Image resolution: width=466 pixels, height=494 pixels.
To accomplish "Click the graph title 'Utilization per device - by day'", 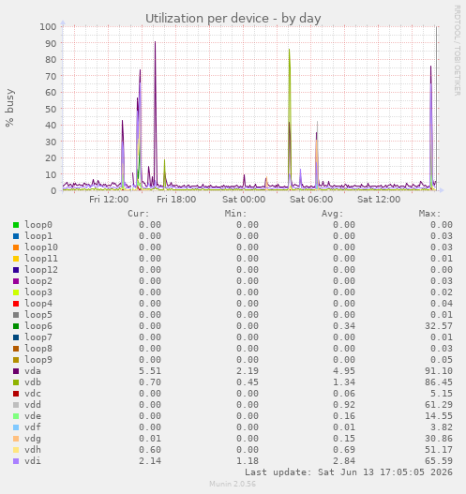I will [233, 18].
